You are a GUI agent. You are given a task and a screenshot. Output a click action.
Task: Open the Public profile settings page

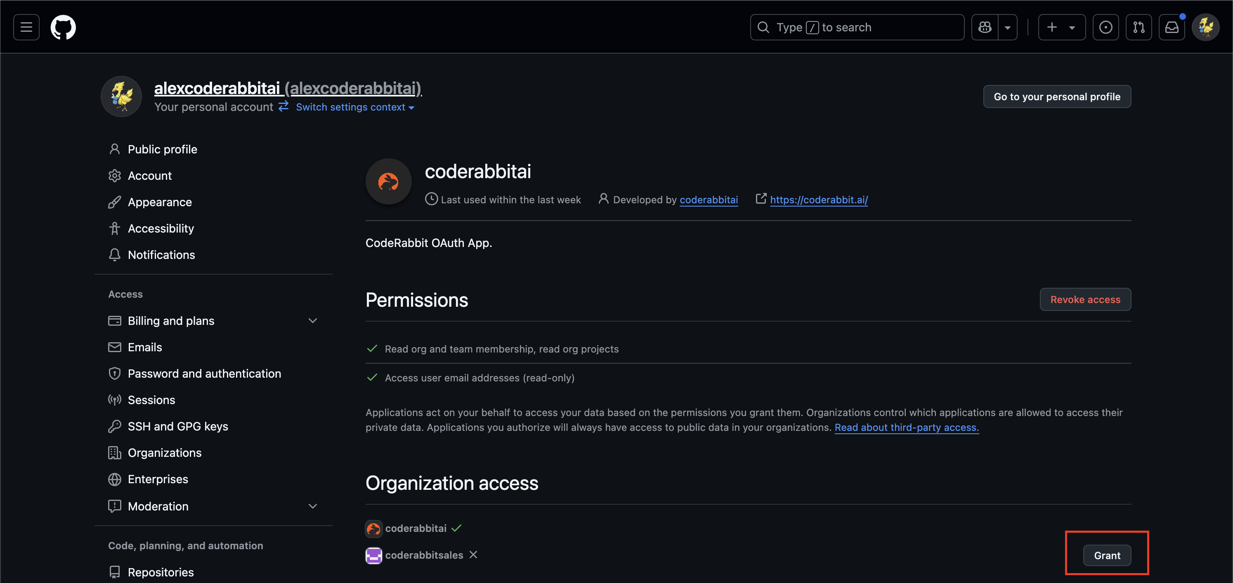tap(162, 148)
